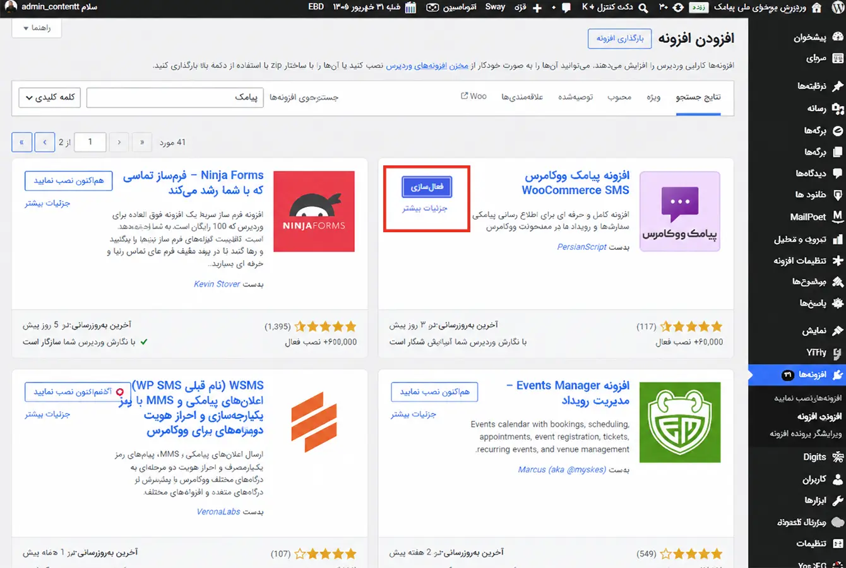Open author link Marcus (aka @msykes)
The image size is (846, 568).
(562, 470)
